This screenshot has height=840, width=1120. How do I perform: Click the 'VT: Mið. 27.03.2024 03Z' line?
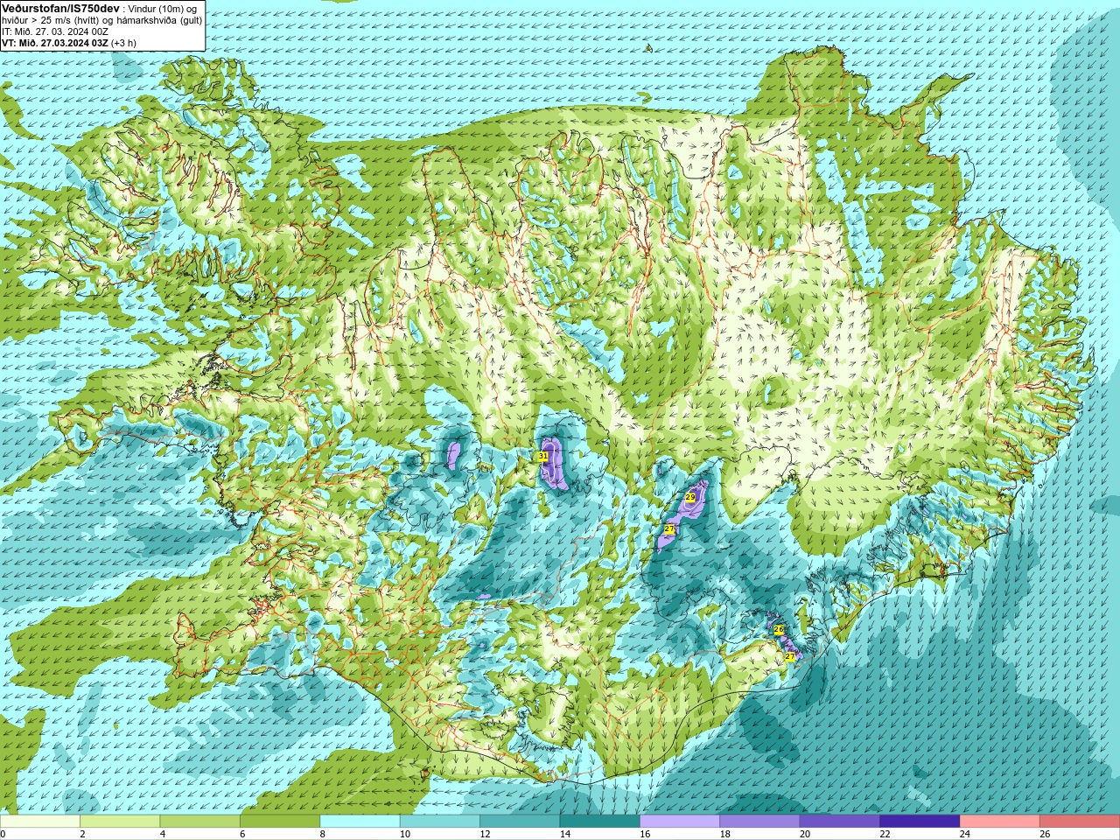click(55, 42)
